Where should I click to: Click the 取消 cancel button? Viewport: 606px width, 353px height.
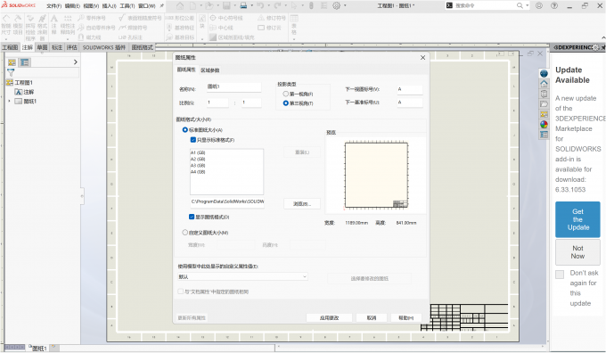pos(372,318)
